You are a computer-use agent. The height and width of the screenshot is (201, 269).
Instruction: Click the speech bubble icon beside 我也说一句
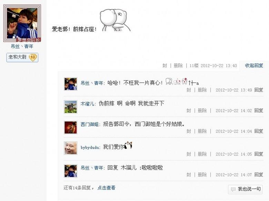[233, 189]
